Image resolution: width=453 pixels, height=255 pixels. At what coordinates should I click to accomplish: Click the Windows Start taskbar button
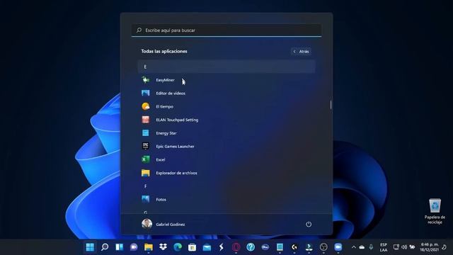pyautogui.click(x=90, y=247)
